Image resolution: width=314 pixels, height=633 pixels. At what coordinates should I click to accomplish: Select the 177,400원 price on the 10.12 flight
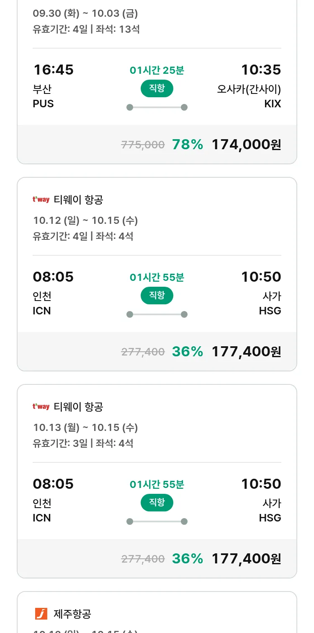click(246, 352)
